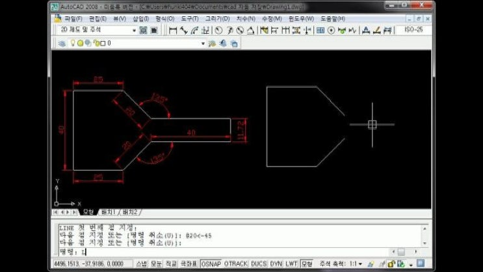Select the Baseline dimension tool

coord(274,30)
